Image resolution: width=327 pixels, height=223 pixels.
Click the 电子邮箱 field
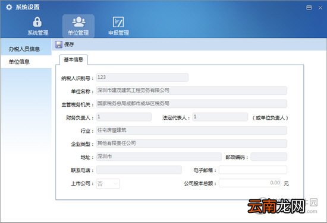coord(253,170)
